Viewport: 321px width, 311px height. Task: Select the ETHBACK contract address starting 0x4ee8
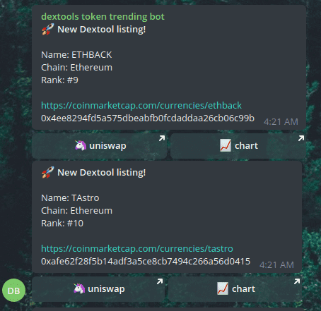[148, 118]
